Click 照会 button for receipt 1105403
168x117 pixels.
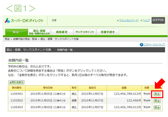(x=157, y=107)
